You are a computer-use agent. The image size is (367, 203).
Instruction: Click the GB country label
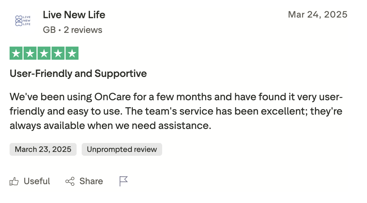(49, 30)
